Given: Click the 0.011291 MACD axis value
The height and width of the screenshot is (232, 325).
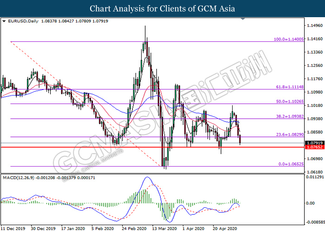Looking at the screenshot, I should click(x=313, y=177).
